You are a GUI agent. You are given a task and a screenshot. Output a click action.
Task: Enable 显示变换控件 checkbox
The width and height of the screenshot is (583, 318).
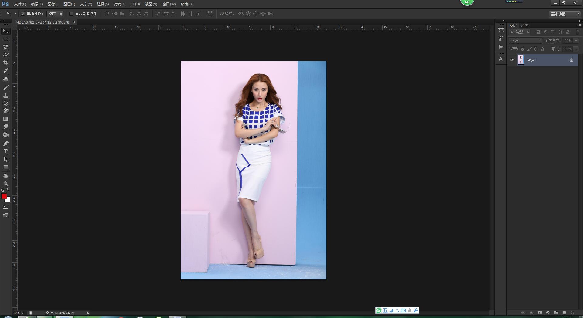(71, 14)
